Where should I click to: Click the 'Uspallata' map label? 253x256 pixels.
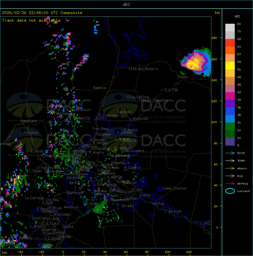point(29,121)
